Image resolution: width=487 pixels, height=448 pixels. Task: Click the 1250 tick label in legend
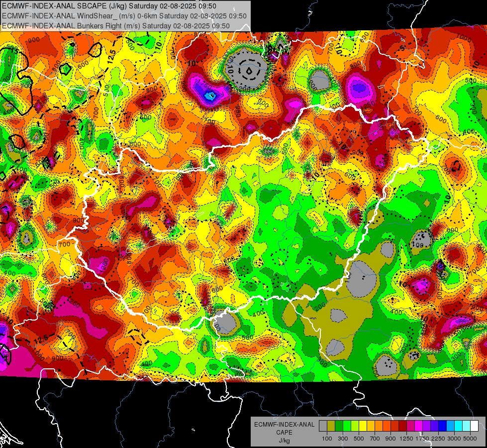406,439
